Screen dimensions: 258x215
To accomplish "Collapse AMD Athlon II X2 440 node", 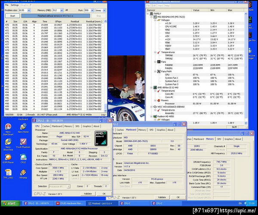I will point(151,87).
